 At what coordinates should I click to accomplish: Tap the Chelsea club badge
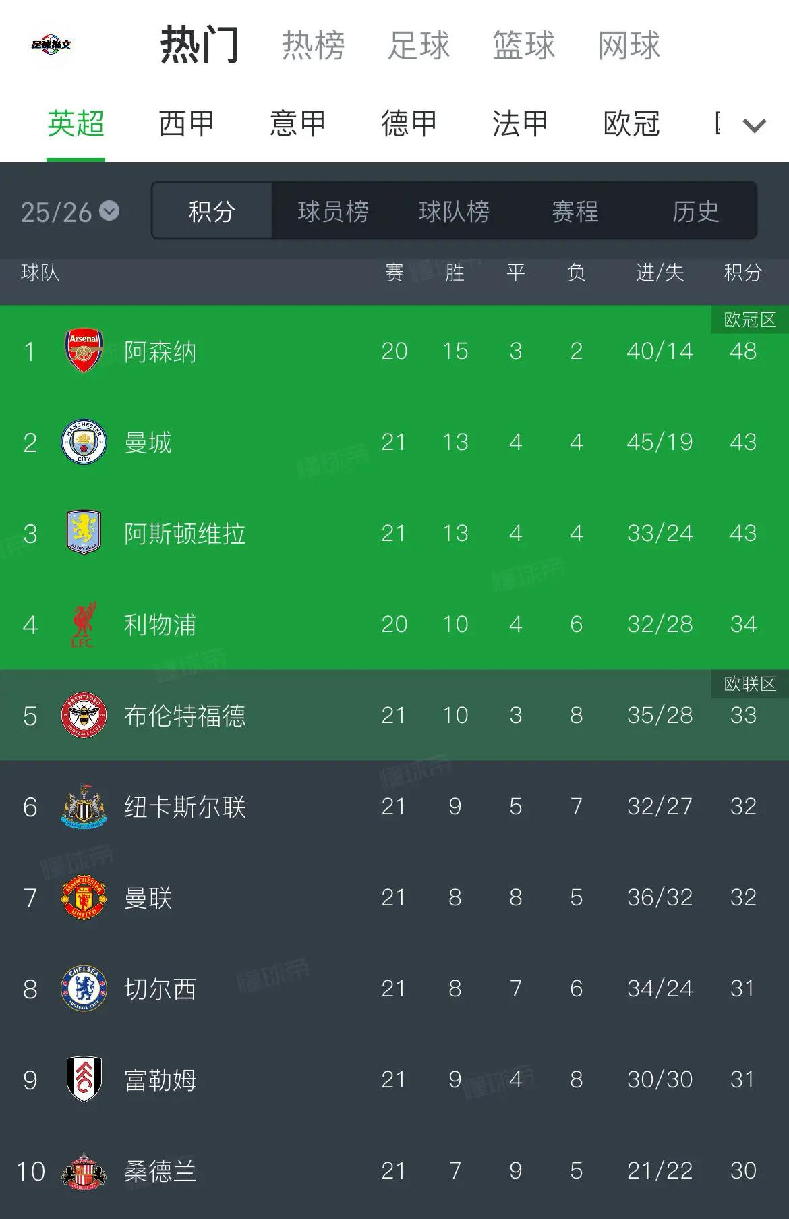click(84, 989)
